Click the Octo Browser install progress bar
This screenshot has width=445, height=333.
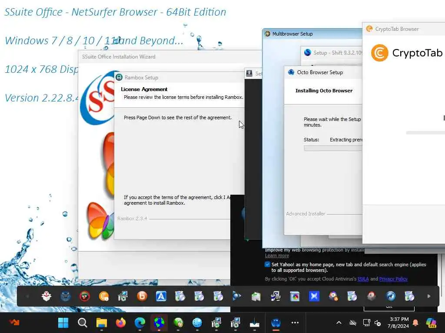coord(333,148)
